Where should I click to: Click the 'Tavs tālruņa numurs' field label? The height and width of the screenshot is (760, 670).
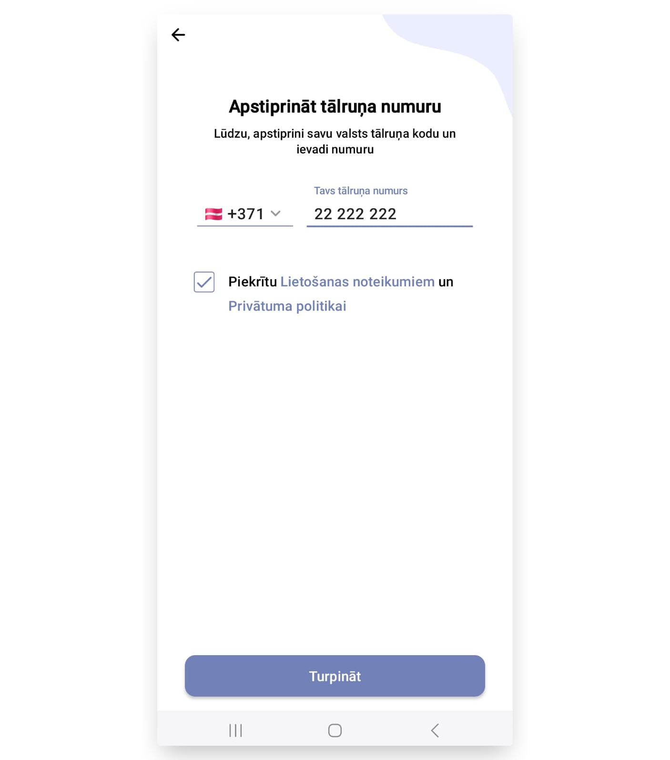coord(361,191)
